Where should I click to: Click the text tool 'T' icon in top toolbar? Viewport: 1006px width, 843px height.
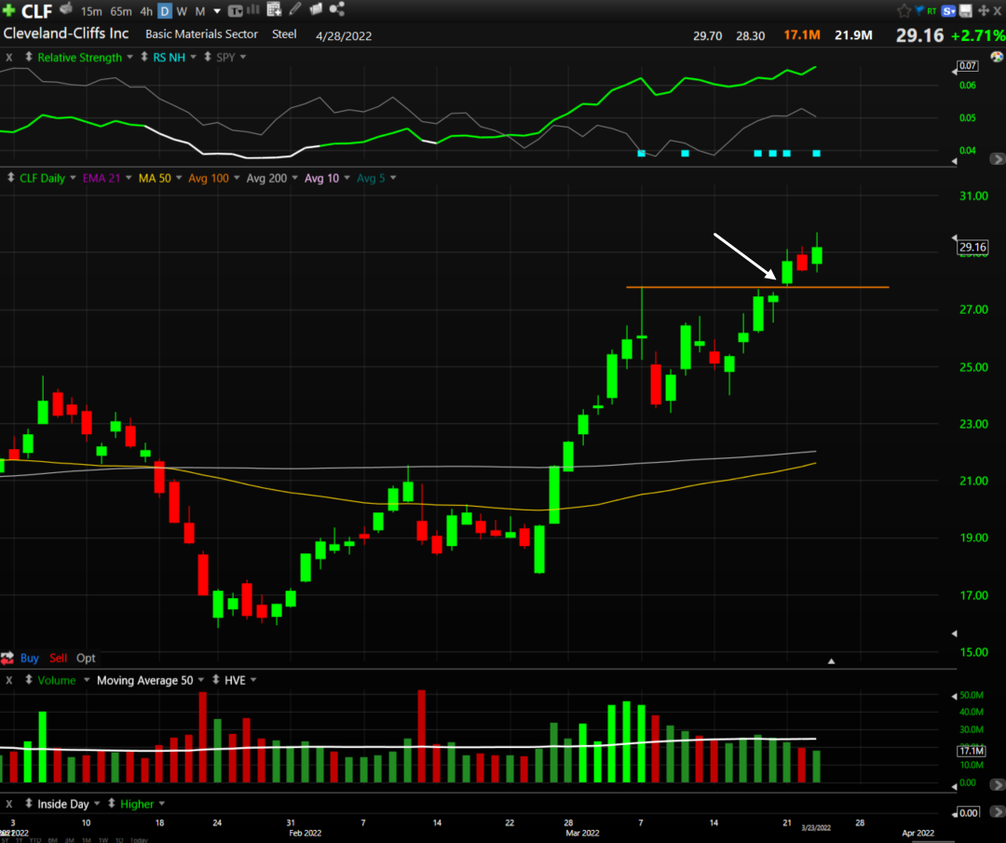pos(236,11)
